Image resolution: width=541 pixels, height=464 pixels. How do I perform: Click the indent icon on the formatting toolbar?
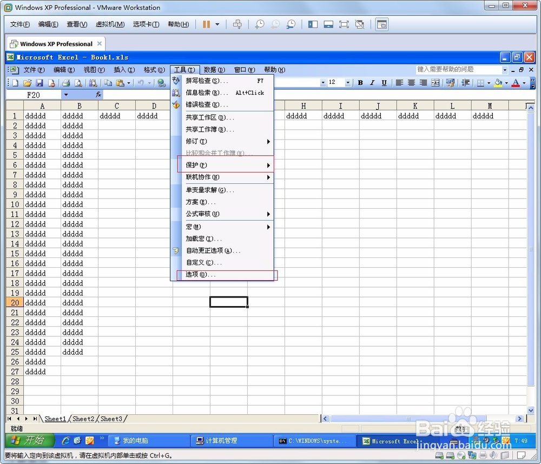click(465, 82)
